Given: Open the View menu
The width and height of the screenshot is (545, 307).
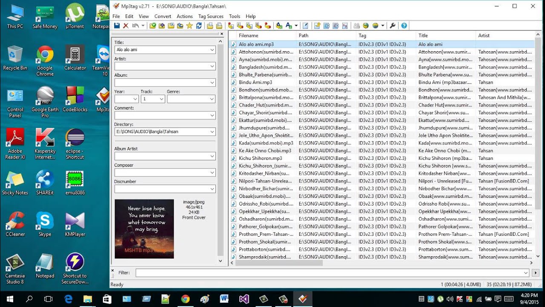Looking at the screenshot, I should (144, 16).
